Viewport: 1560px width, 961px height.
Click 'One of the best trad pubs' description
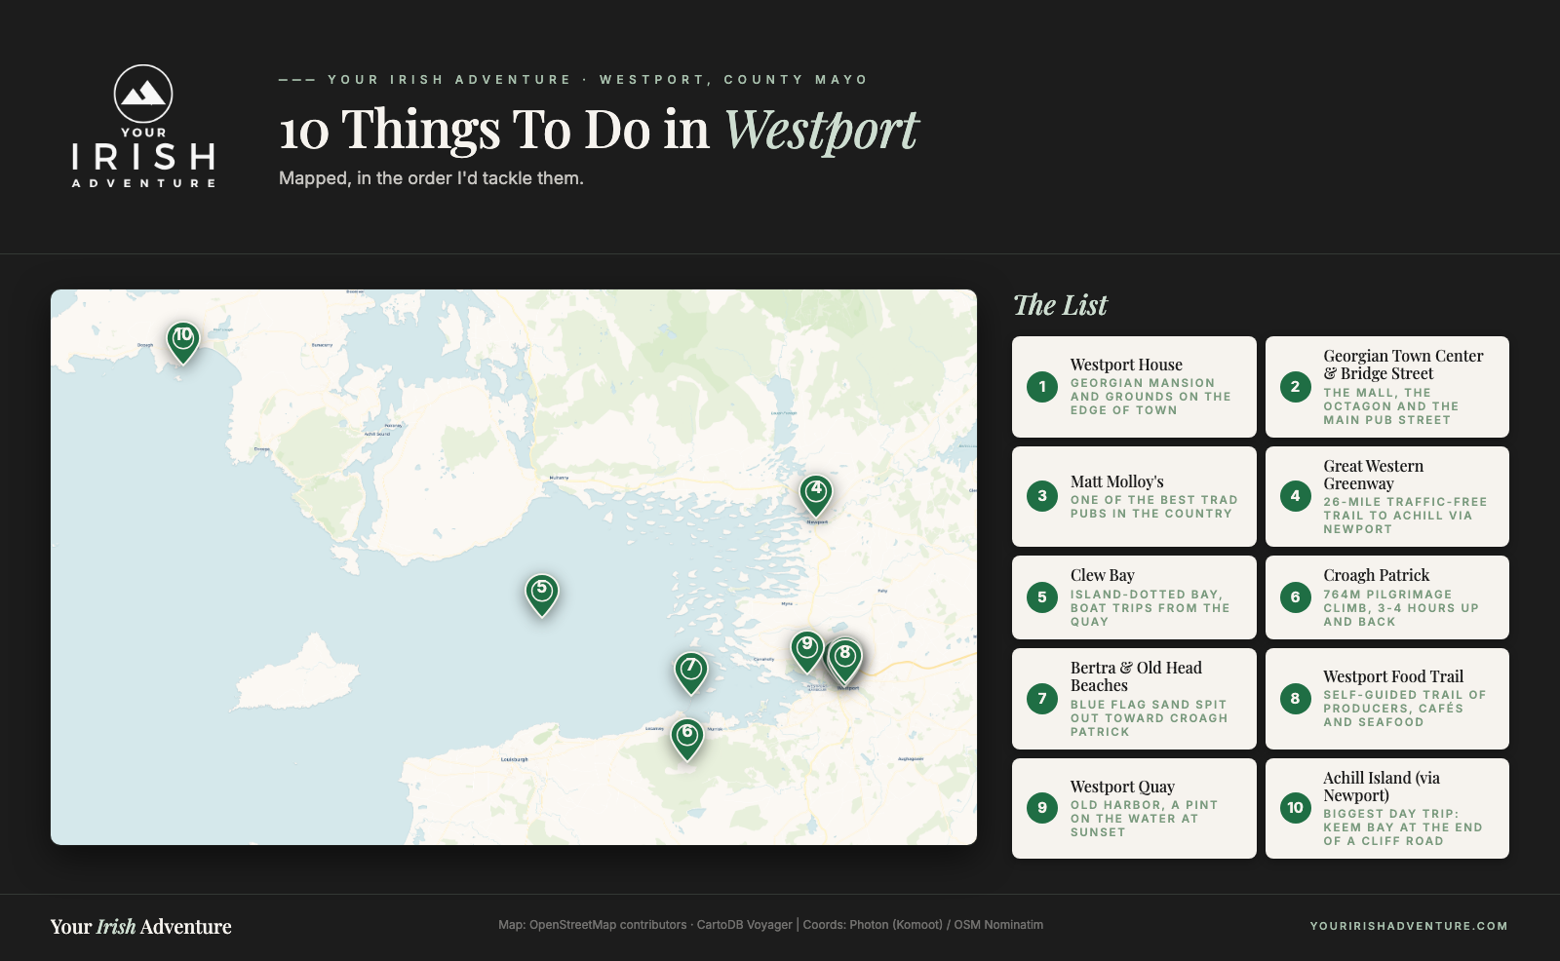pos(1154,507)
